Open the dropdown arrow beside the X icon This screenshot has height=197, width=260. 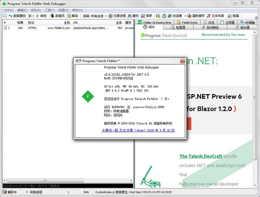point(33,16)
